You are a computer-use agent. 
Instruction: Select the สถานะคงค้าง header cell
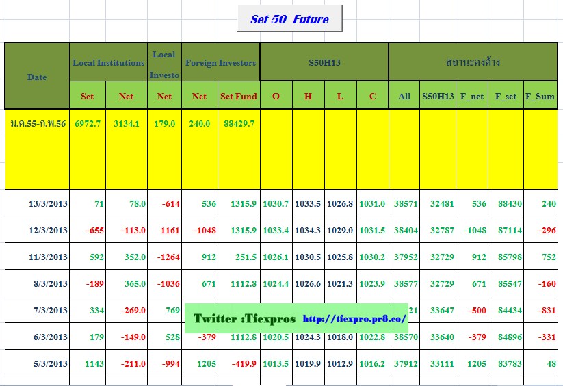click(473, 63)
